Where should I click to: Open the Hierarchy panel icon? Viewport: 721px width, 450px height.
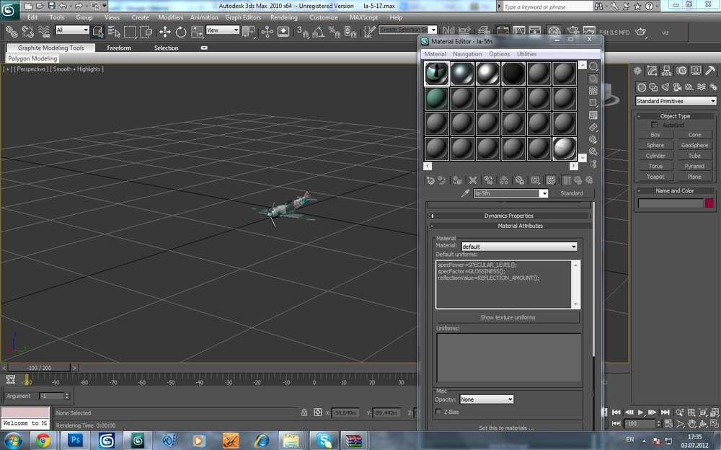tap(667, 71)
